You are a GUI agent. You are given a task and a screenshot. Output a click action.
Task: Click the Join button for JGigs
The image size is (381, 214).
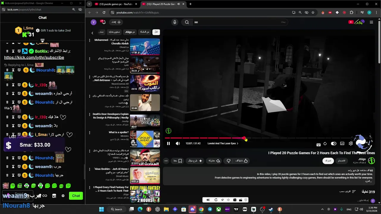tap(342, 161)
